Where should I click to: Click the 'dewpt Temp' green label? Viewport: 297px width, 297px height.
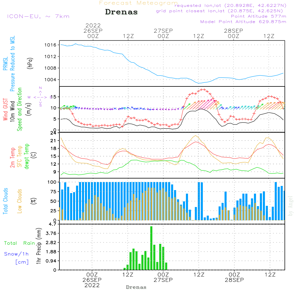(26, 156)
